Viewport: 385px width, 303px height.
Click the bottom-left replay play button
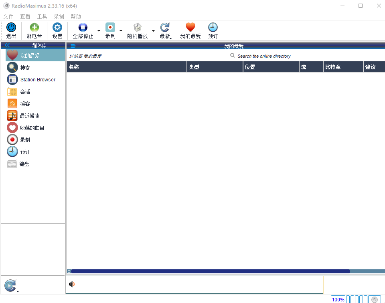point(10,286)
